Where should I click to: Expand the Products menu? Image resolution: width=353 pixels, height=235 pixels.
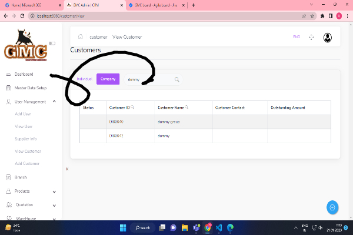54,192
